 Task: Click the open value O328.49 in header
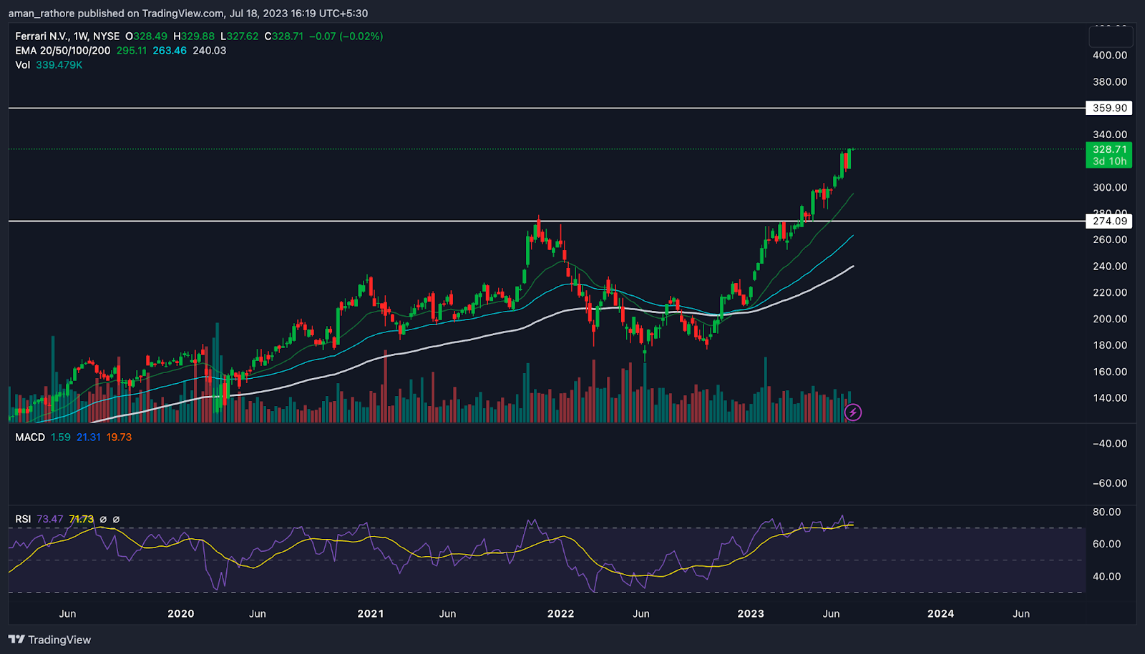click(147, 36)
